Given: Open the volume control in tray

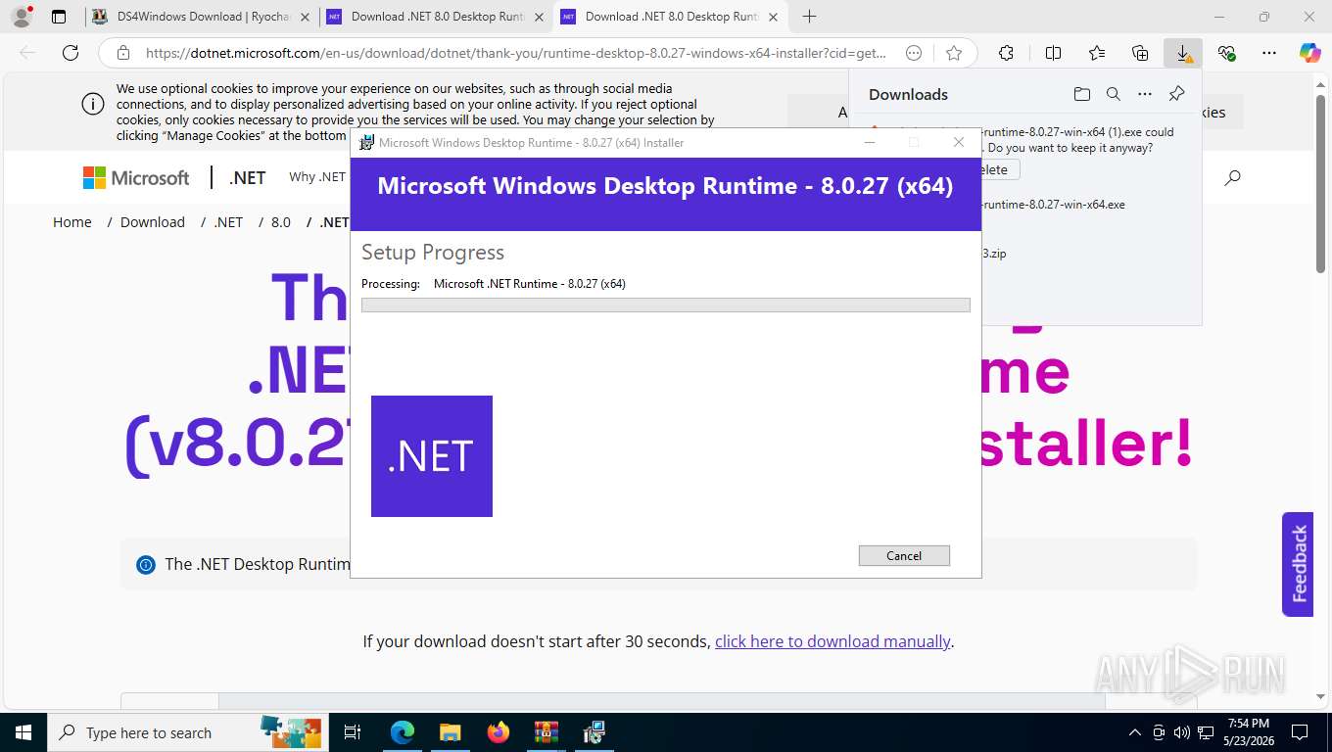Looking at the screenshot, I should (x=1182, y=732).
